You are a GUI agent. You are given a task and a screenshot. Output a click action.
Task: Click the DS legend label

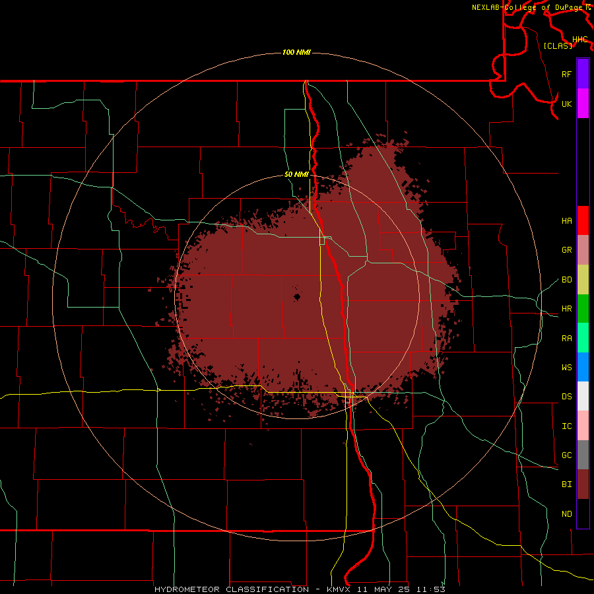(566, 397)
